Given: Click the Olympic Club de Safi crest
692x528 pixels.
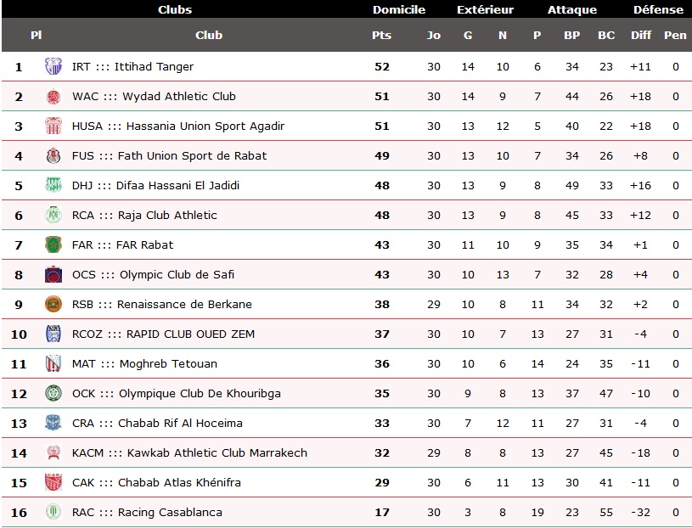Looking at the screenshot, I should [53, 274].
